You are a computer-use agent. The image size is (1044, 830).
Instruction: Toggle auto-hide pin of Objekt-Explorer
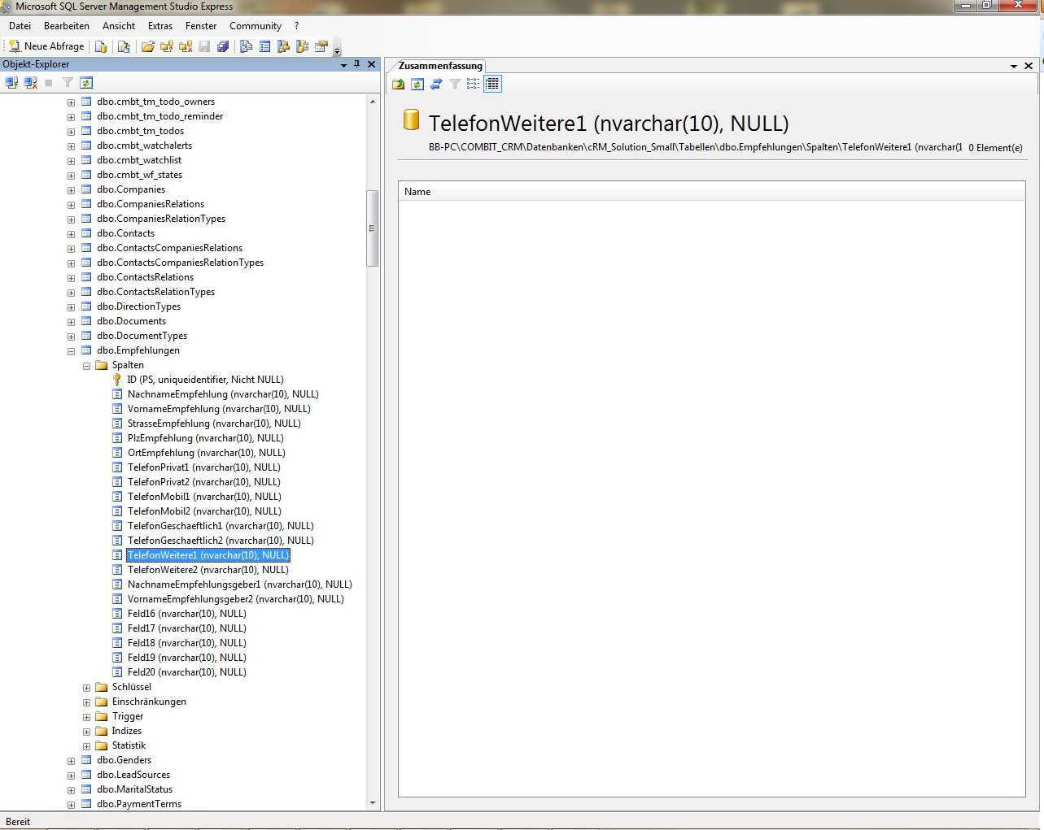pyautogui.click(x=357, y=64)
